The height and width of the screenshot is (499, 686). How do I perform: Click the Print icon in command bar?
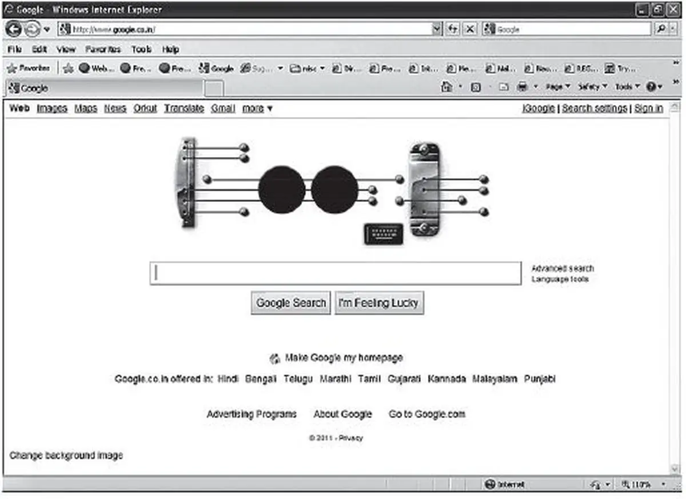(522, 87)
